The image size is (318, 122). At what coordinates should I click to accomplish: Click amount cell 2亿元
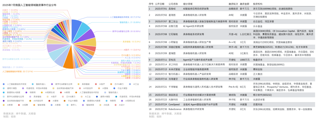click(243, 109)
